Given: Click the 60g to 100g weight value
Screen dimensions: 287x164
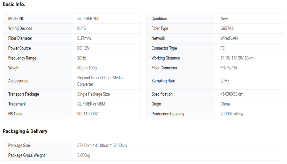Looking at the screenshot, I should click(x=87, y=68).
